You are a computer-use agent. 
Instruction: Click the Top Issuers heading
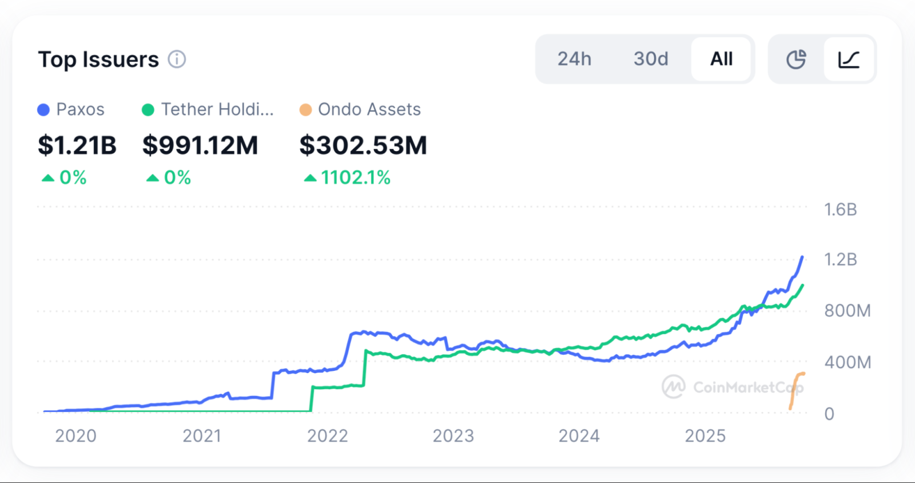98,60
